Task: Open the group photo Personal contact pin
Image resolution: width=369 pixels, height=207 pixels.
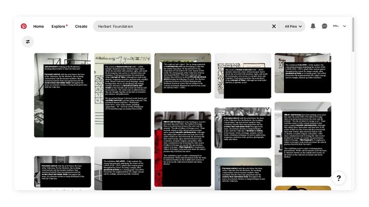Action: click(x=243, y=128)
